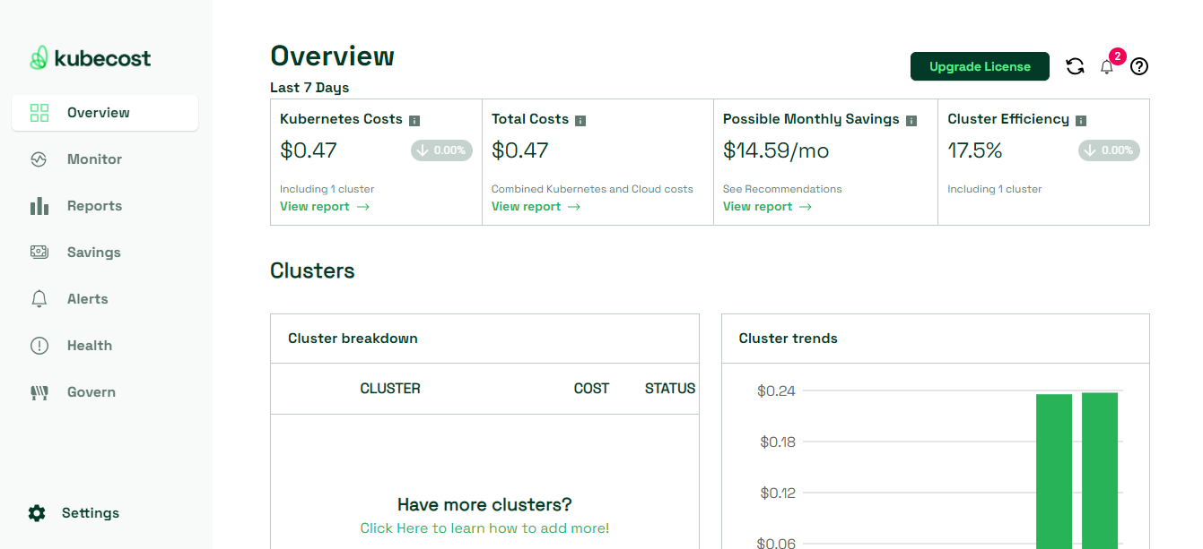Click the Alerts bell icon in sidebar
The height and width of the screenshot is (549, 1203).
point(39,298)
